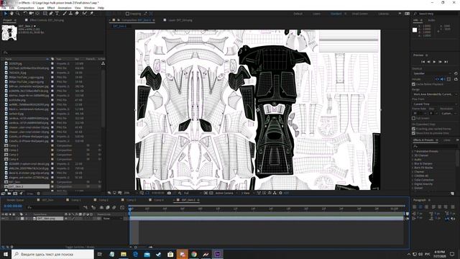Open the Window menu
This screenshot has height=259, width=460.
(x=89, y=8)
